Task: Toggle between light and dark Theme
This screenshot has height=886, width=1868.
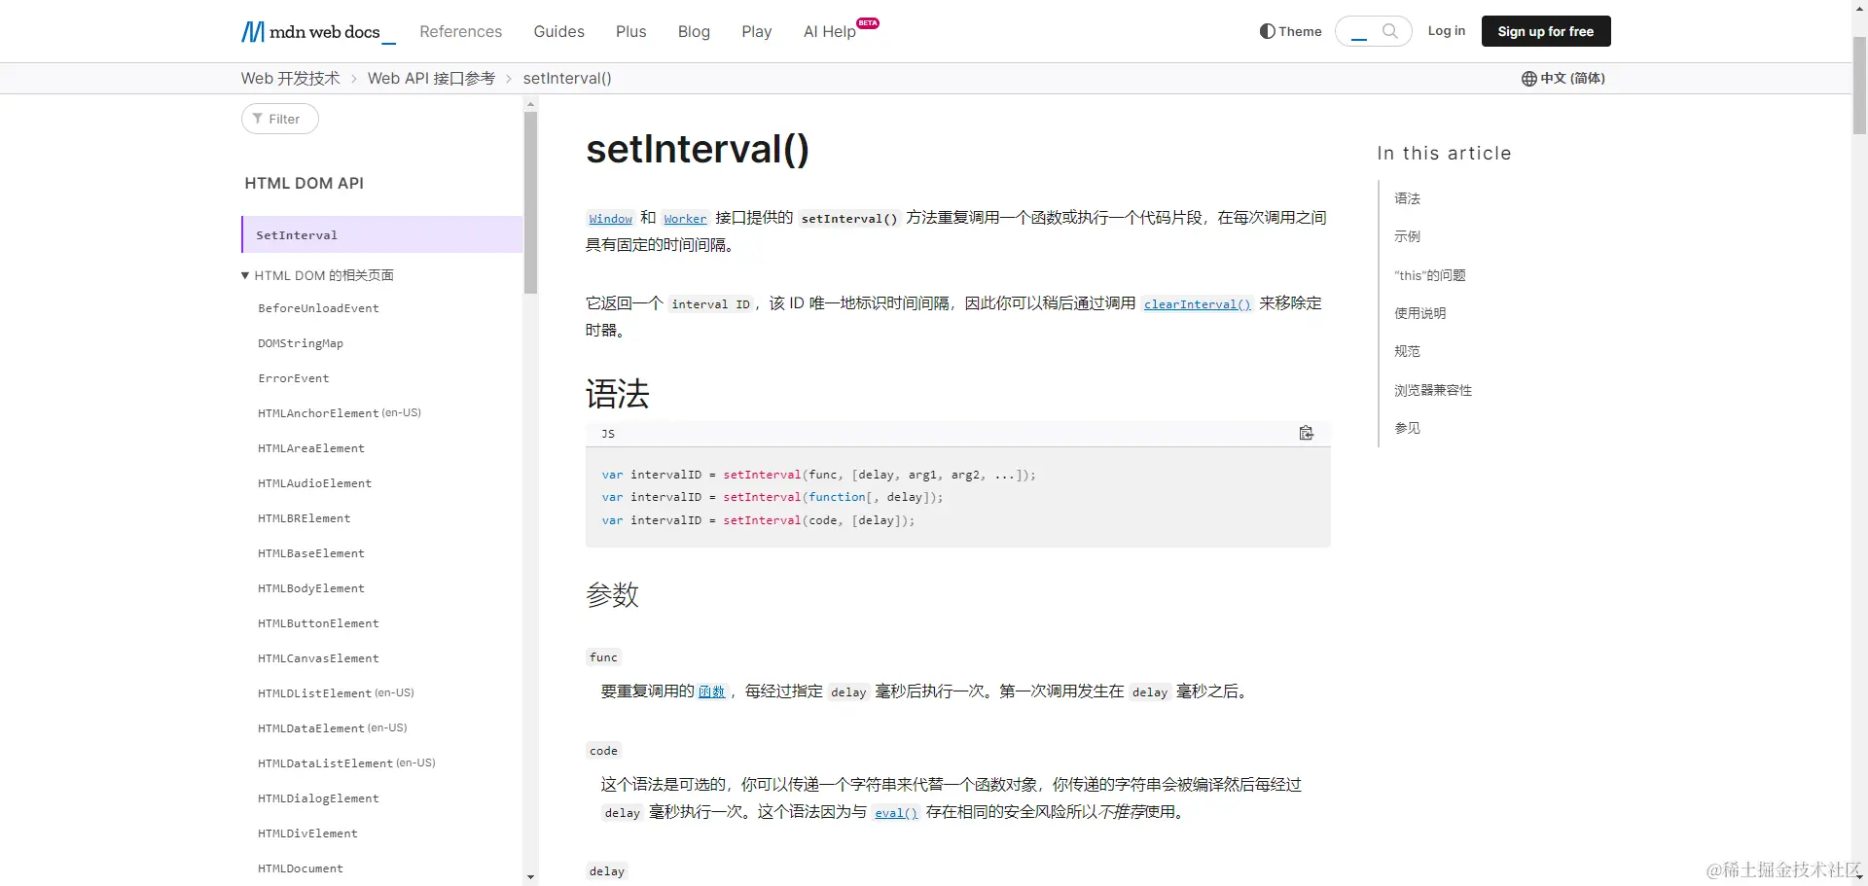Action: pyautogui.click(x=1289, y=30)
